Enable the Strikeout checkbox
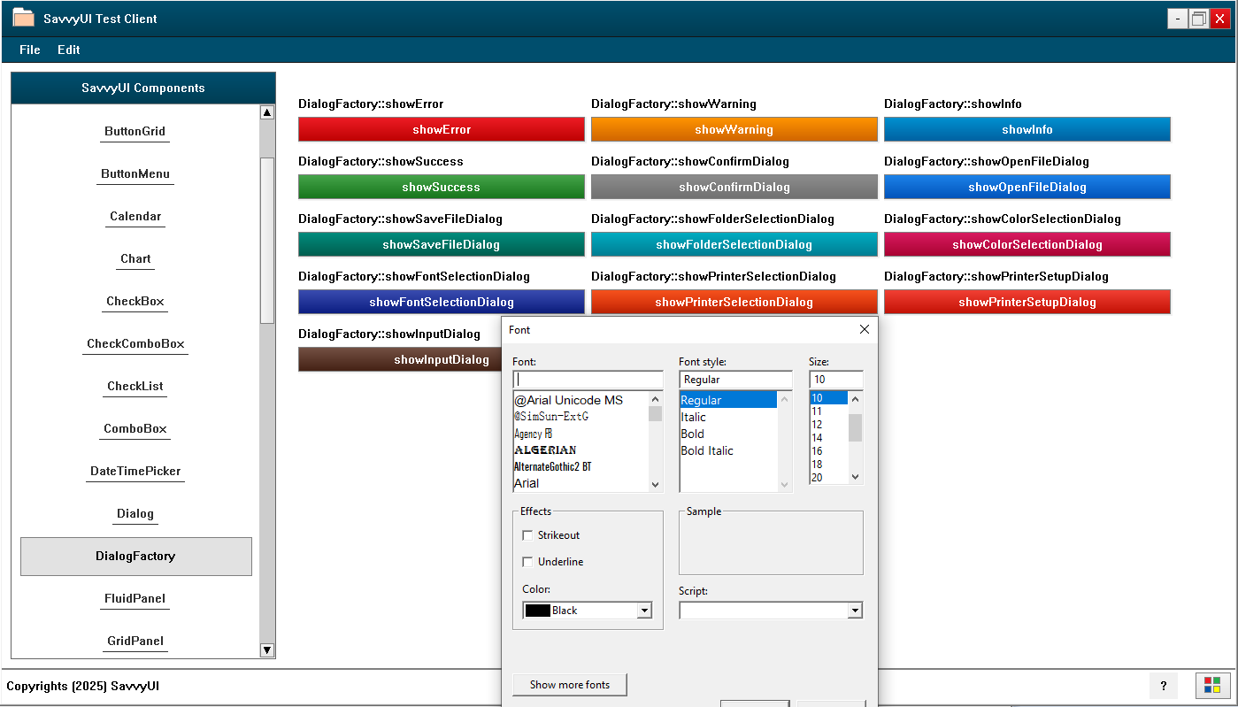Screen dimensions: 1238x707 (528, 535)
